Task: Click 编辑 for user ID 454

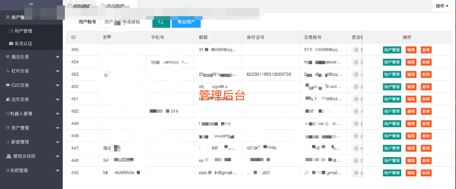Action: pyautogui.click(x=411, y=62)
